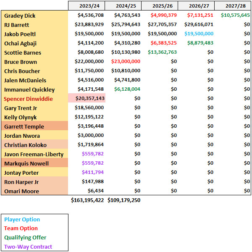Click the Scottie Barnes name cell

pyautogui.click(x=34, y=52)
